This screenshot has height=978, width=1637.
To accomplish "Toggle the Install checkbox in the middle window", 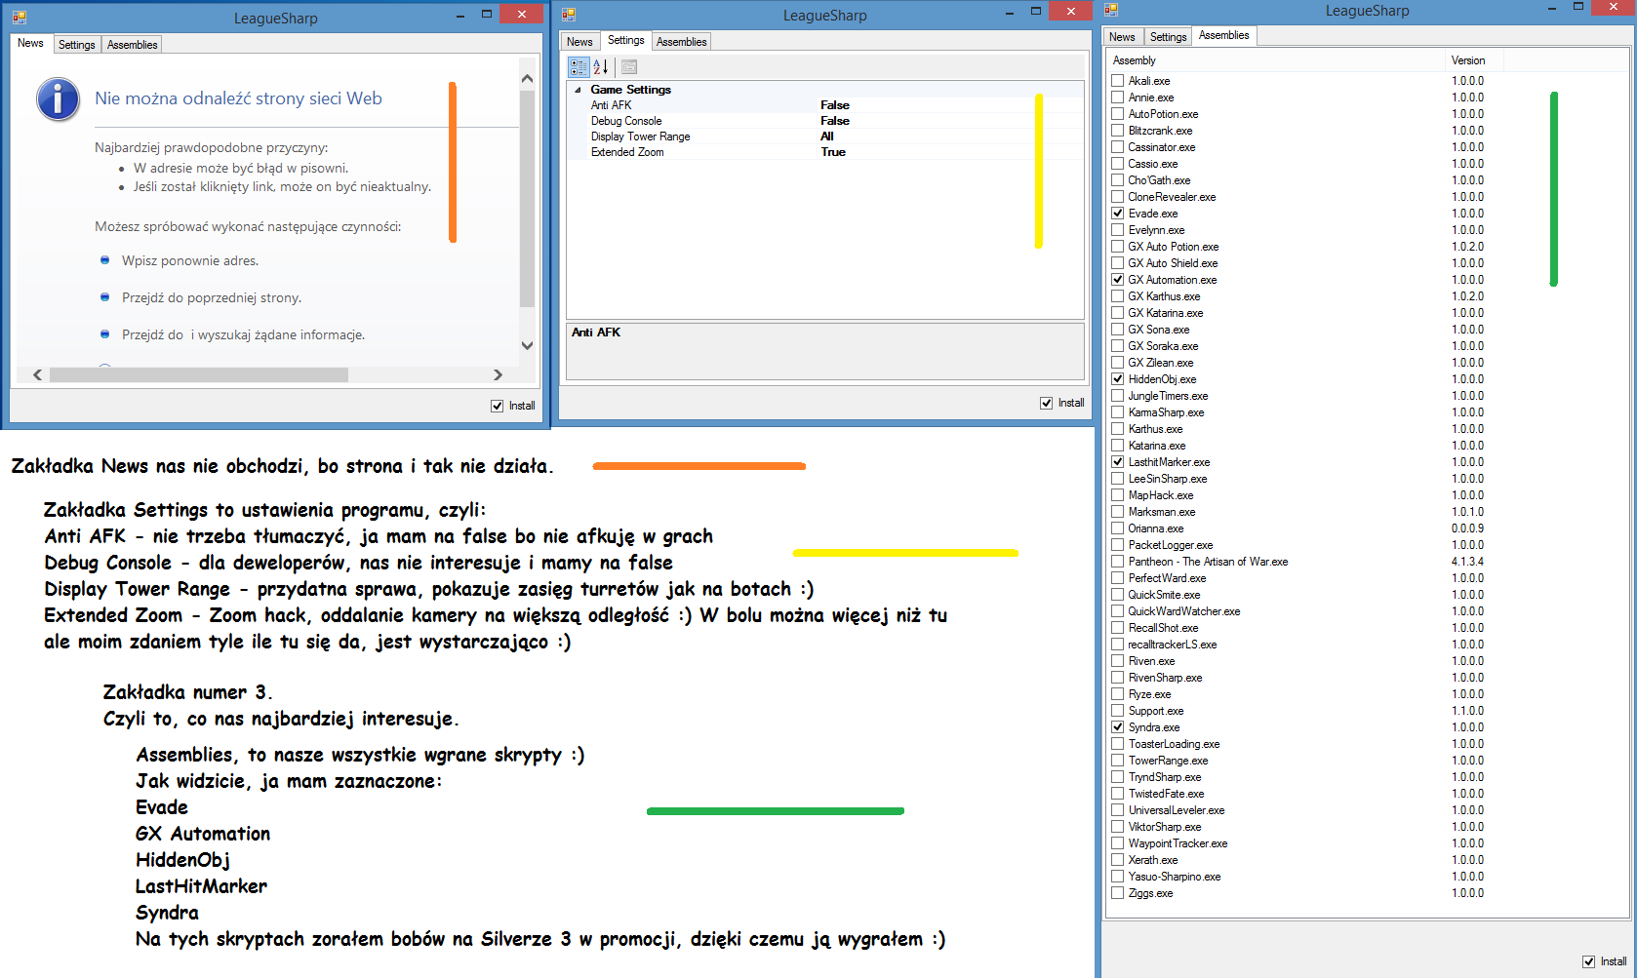I will [1047, 403].
